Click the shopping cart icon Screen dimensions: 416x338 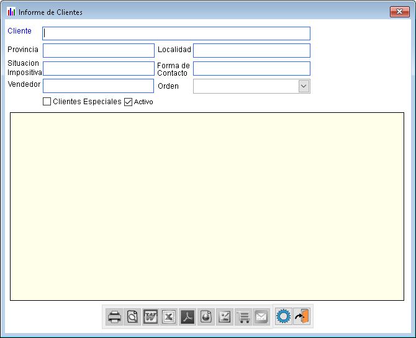pyautogui.click(x=243, y=317)
